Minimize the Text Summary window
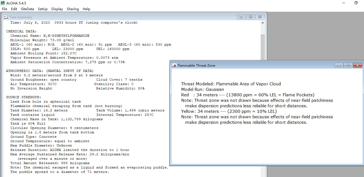The image size is (364, 177). (241, 17)
